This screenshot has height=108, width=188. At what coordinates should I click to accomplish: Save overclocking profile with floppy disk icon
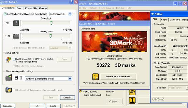pyautogui.click(x=16, y=78)
